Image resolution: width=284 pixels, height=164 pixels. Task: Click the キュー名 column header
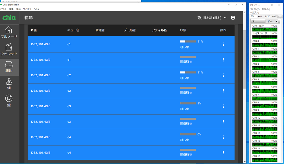73,30
